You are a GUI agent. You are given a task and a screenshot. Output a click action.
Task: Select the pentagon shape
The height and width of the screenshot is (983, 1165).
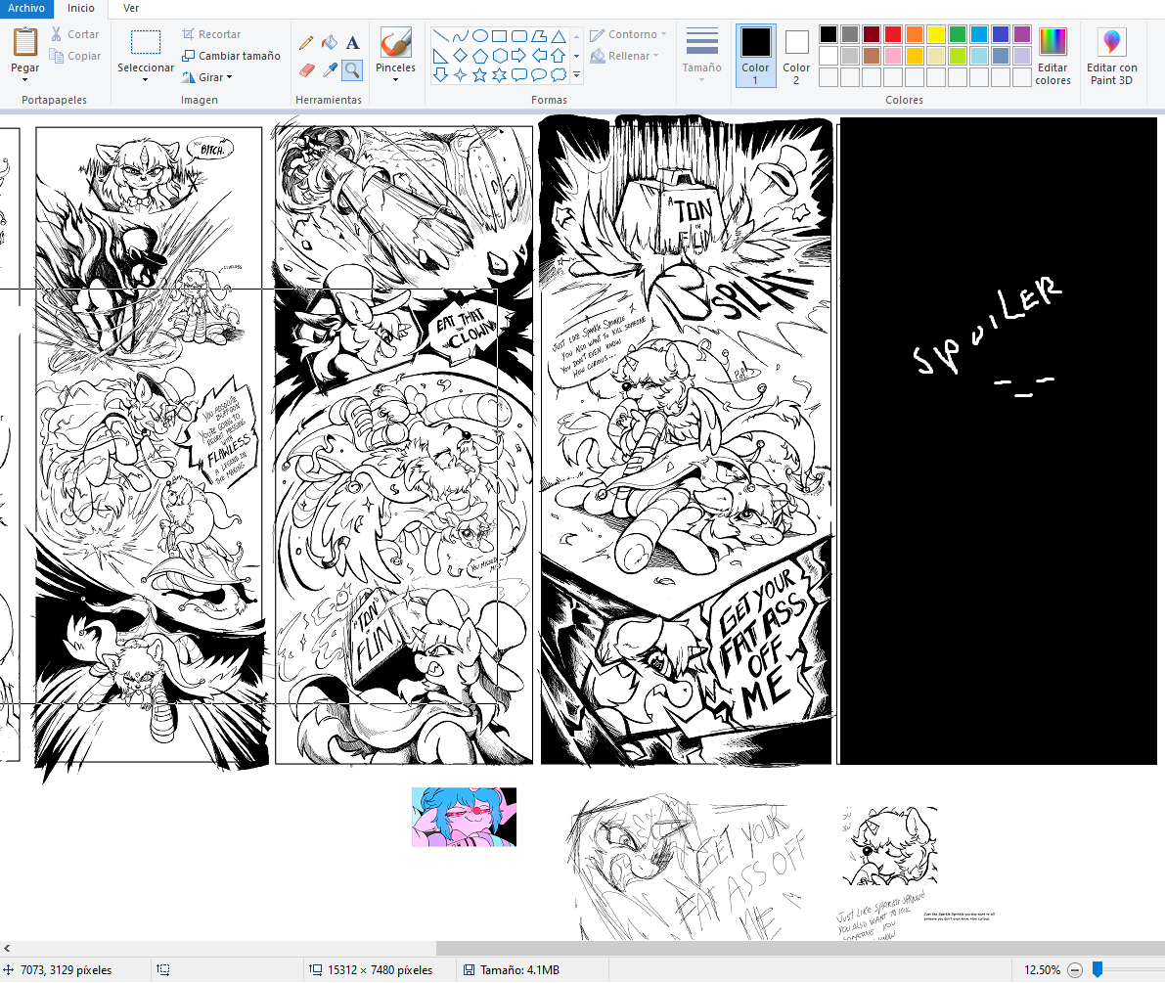(480, 55)
